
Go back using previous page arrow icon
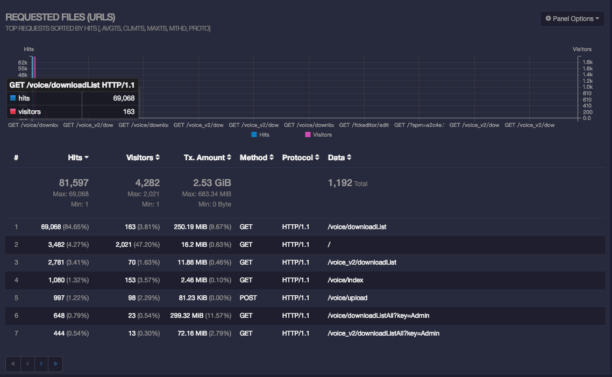[27, 364]
